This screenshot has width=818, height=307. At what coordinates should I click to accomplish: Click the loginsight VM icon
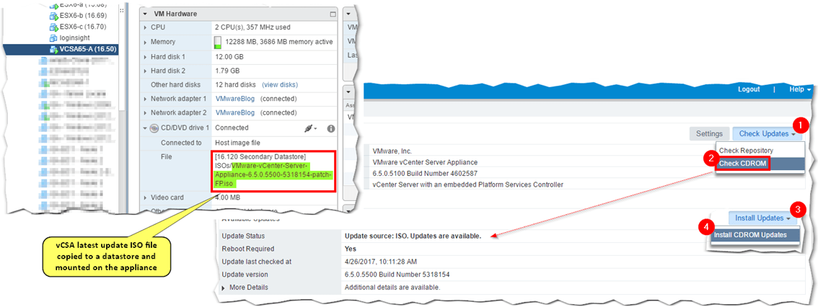point(53,38)
